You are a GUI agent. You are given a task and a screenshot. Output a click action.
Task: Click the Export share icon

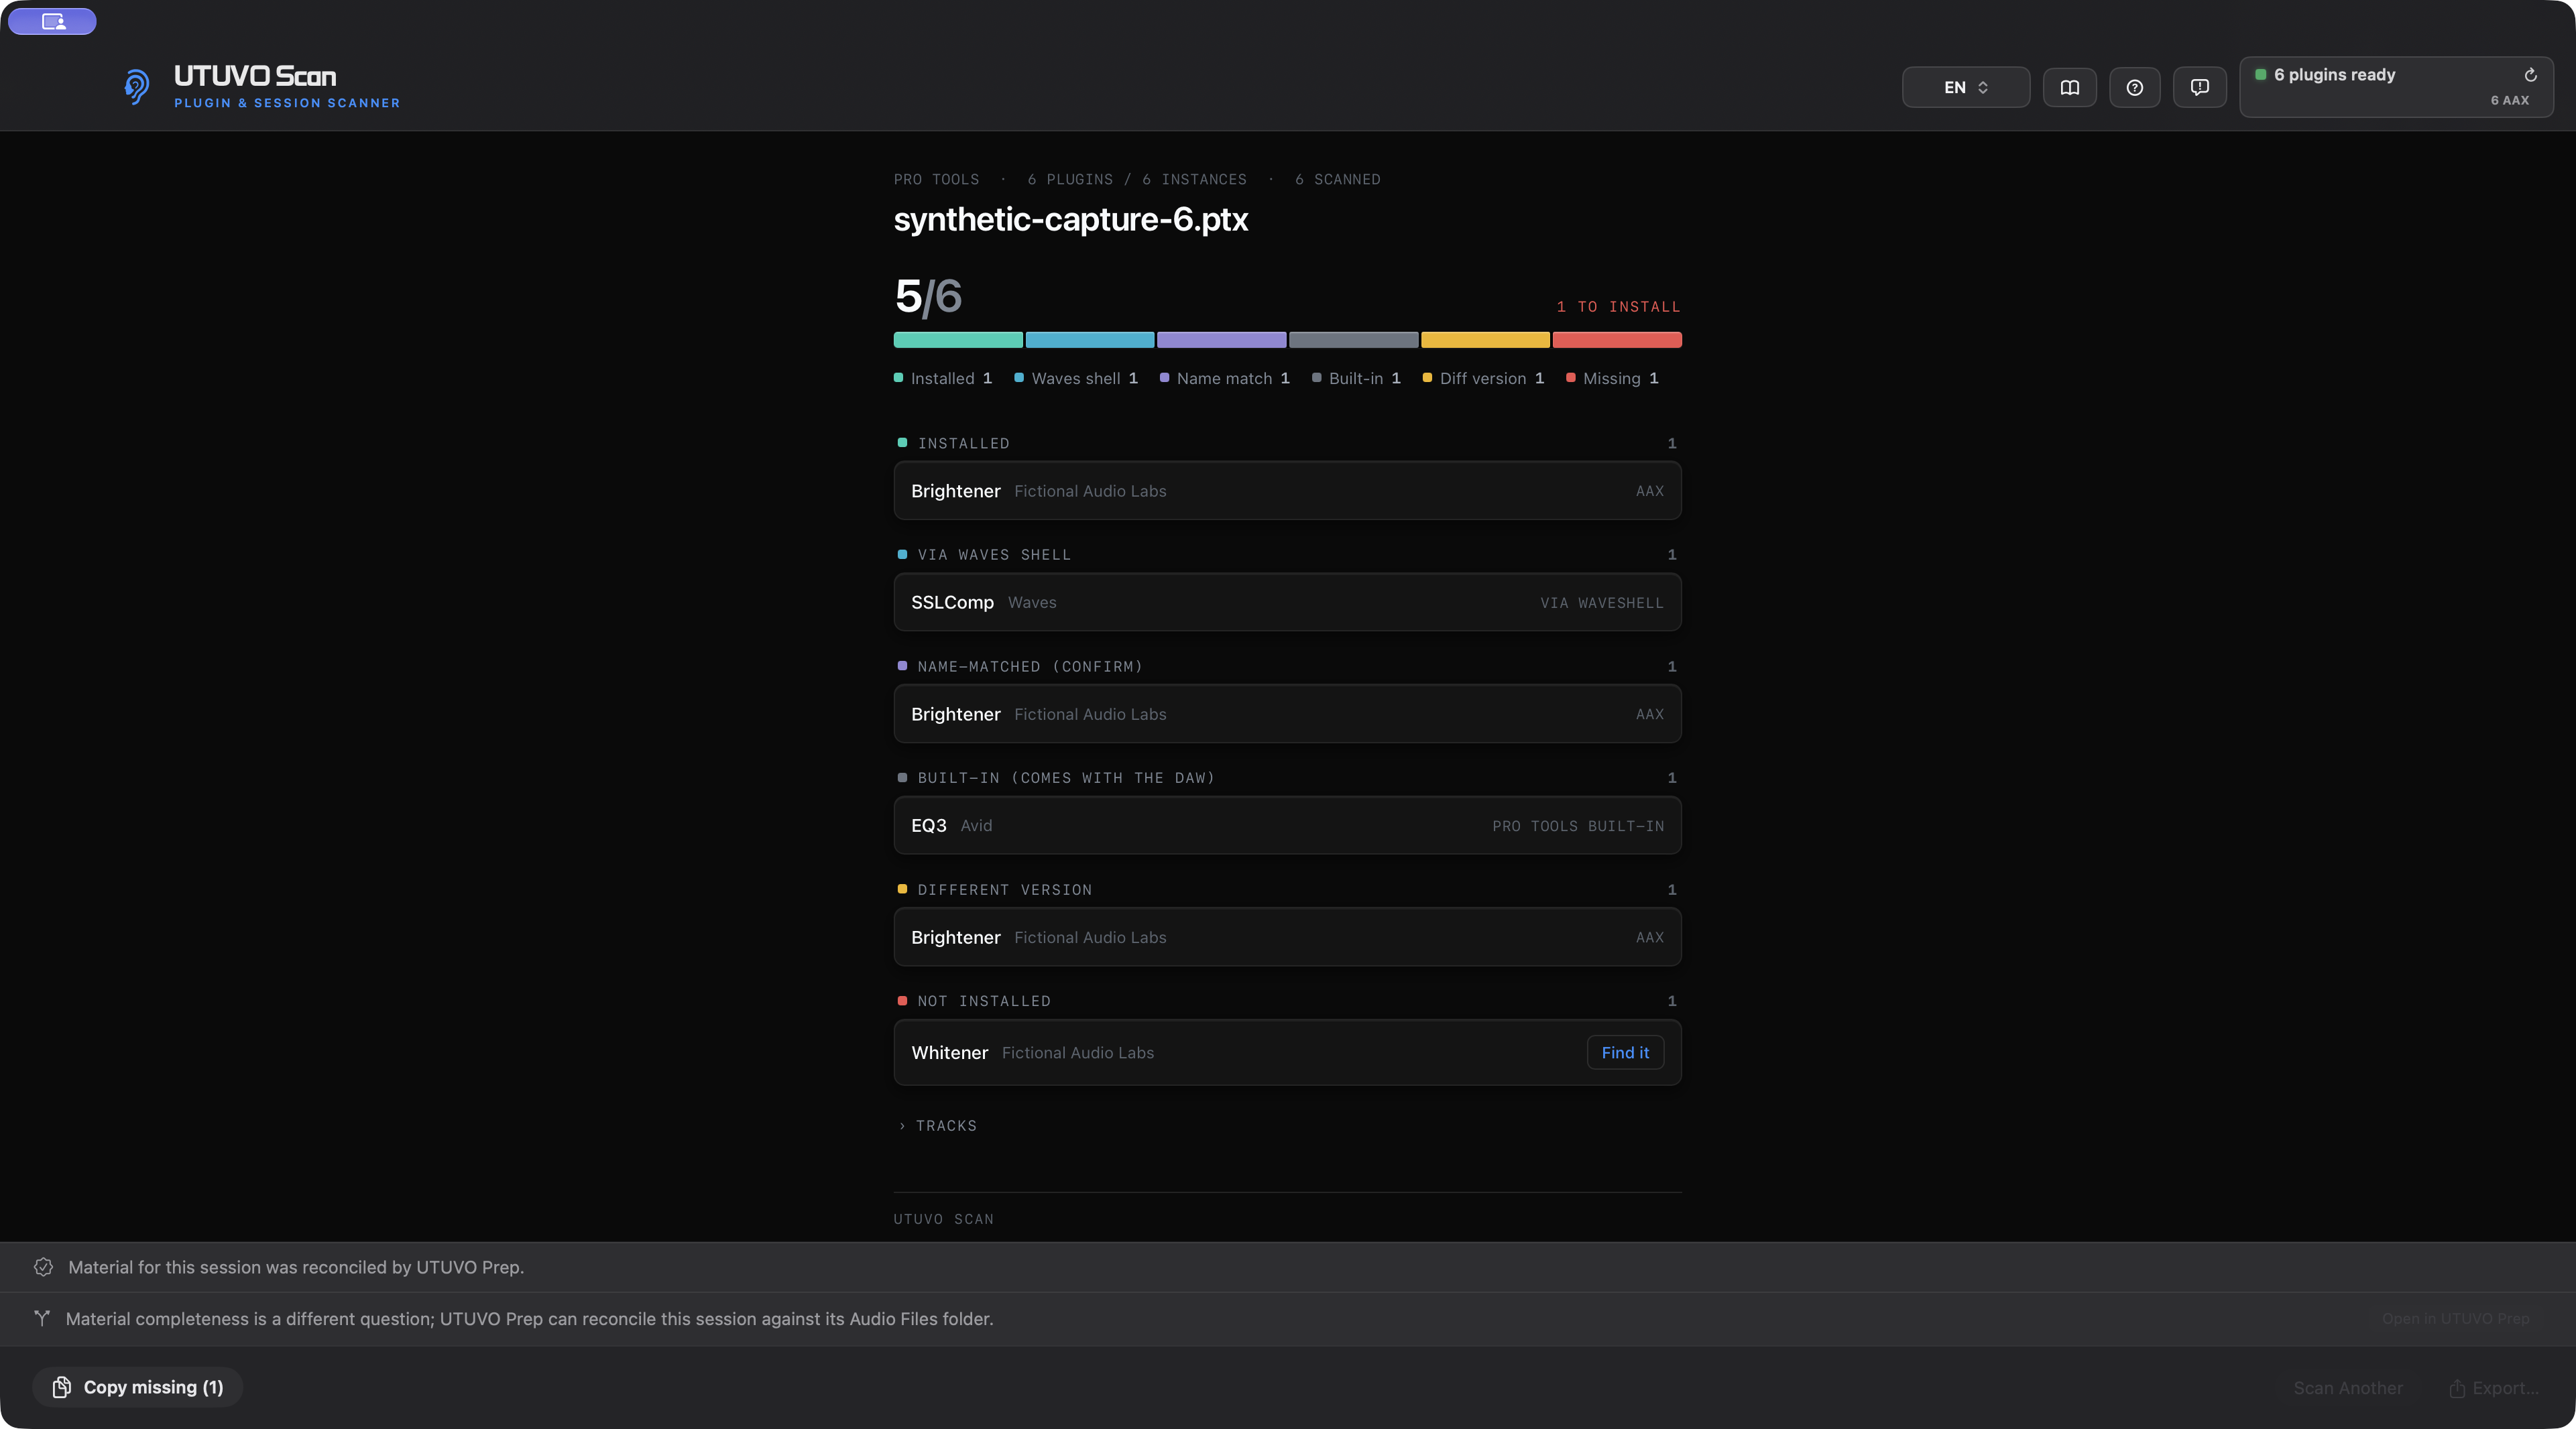point(2456,1388)
